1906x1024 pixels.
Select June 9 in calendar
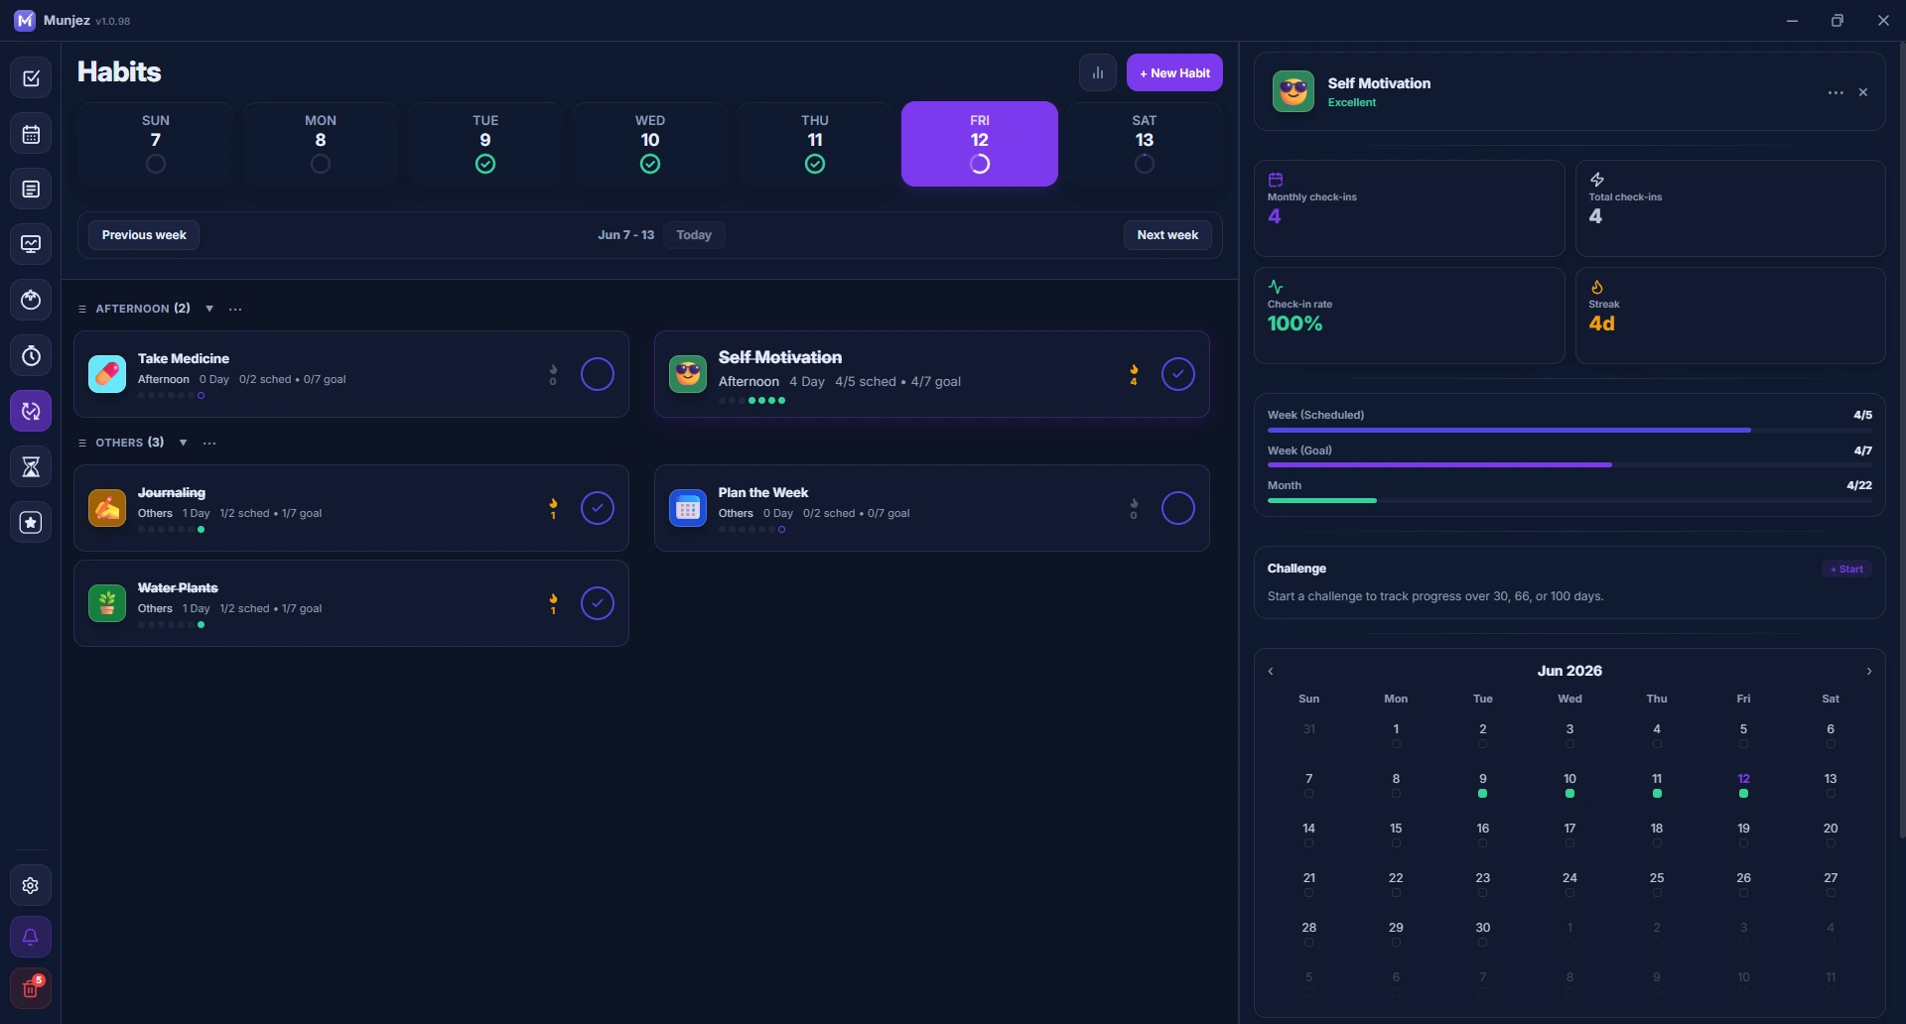[x=1483, y=784]
